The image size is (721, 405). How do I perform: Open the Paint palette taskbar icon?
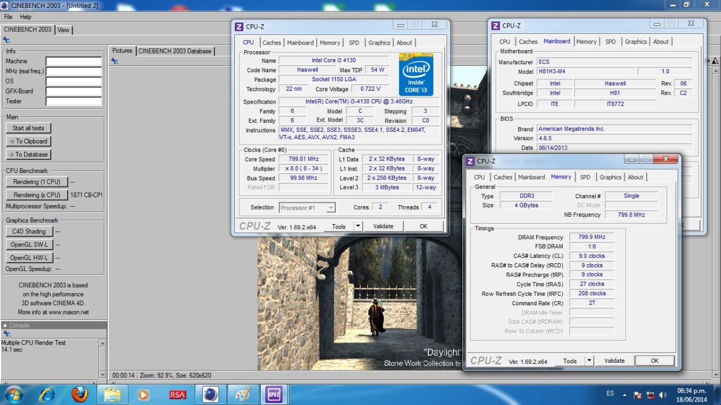[243, 394]
